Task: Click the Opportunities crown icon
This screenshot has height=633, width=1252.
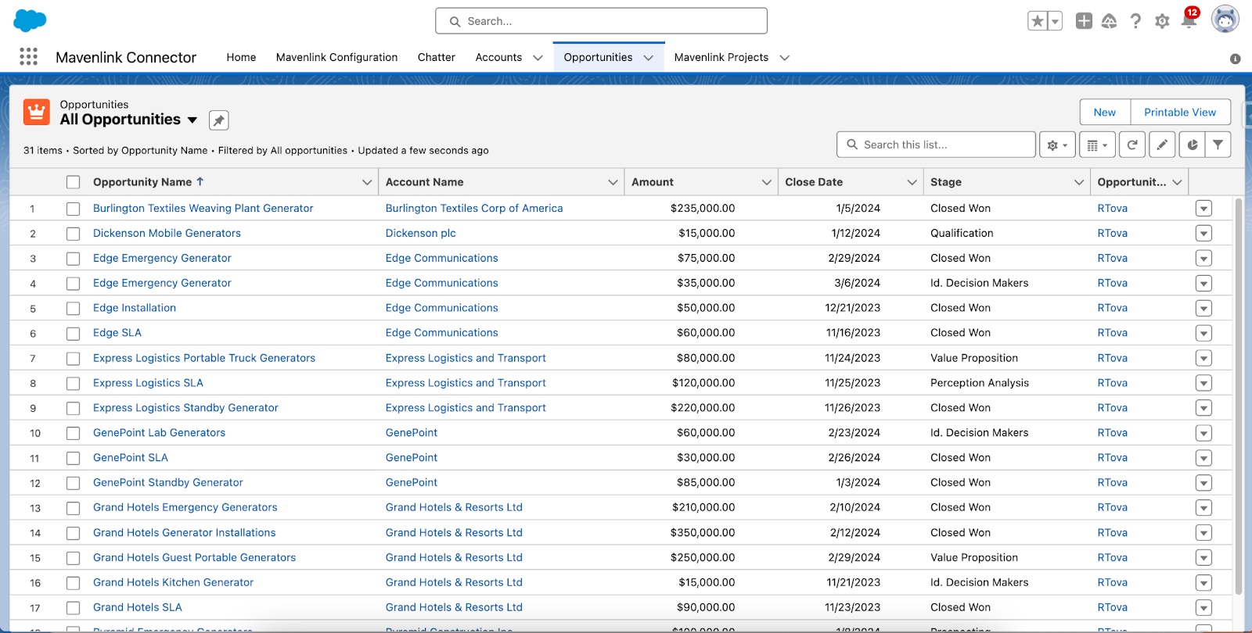Action: [37, 113]
